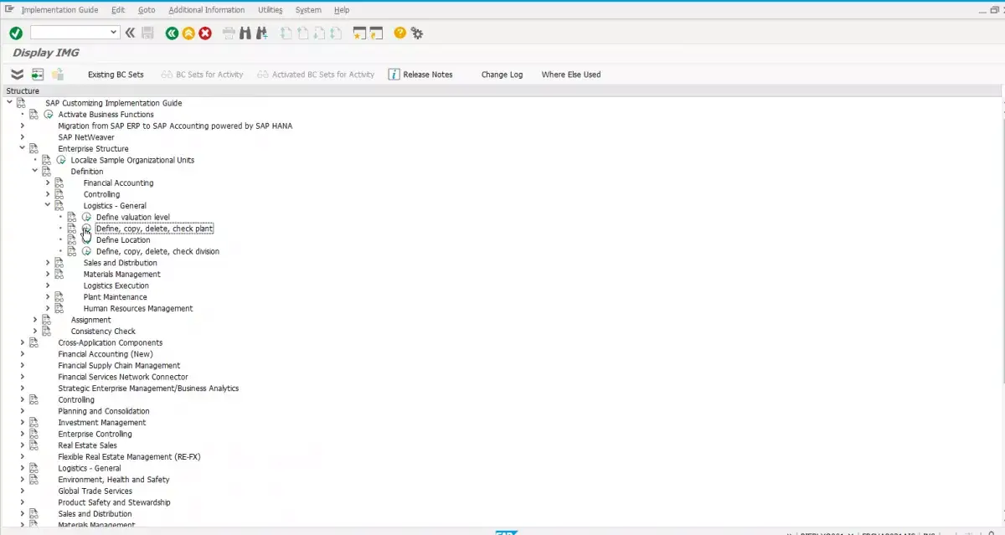Open the Goto menu

point(147,10)
